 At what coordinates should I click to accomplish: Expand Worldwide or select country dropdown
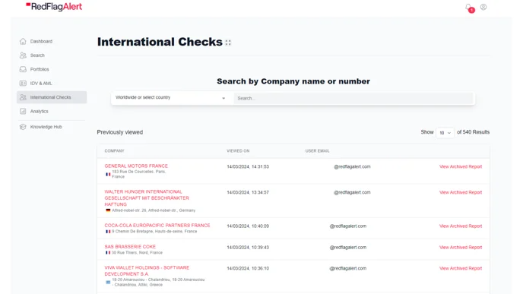[x=171, y=98]
